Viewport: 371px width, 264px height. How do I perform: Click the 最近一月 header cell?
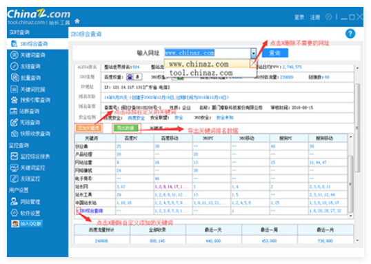(325, 230)
